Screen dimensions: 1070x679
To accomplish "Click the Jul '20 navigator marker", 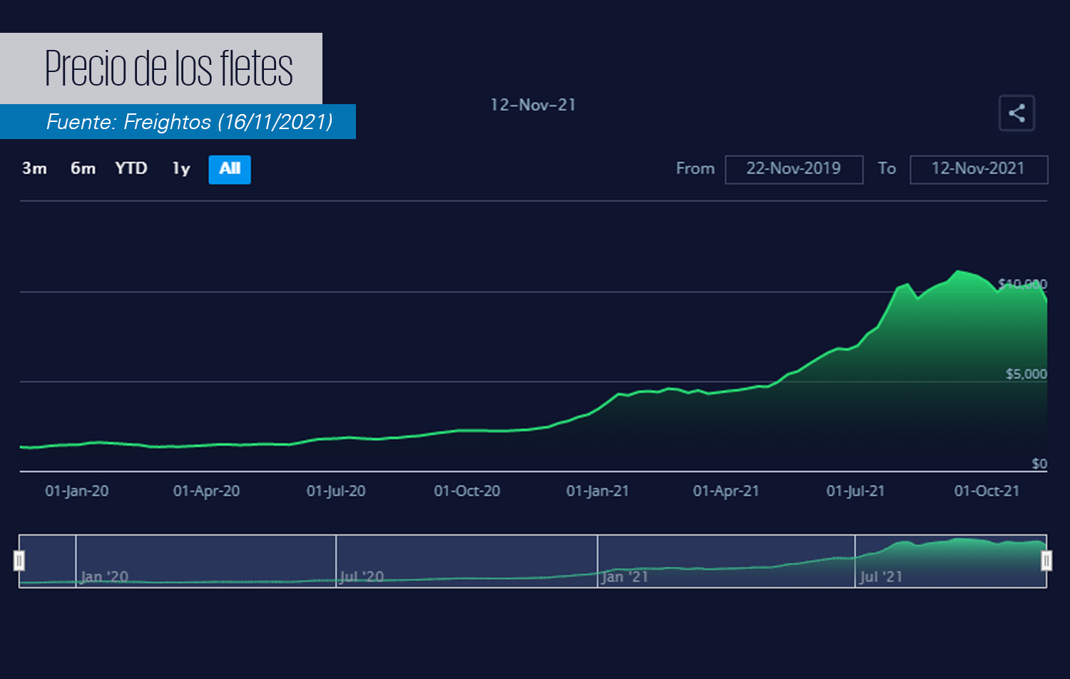I will click(362, 576).
